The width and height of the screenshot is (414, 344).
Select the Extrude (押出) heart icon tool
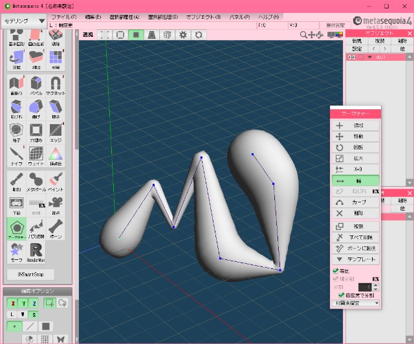coord(36,59)
